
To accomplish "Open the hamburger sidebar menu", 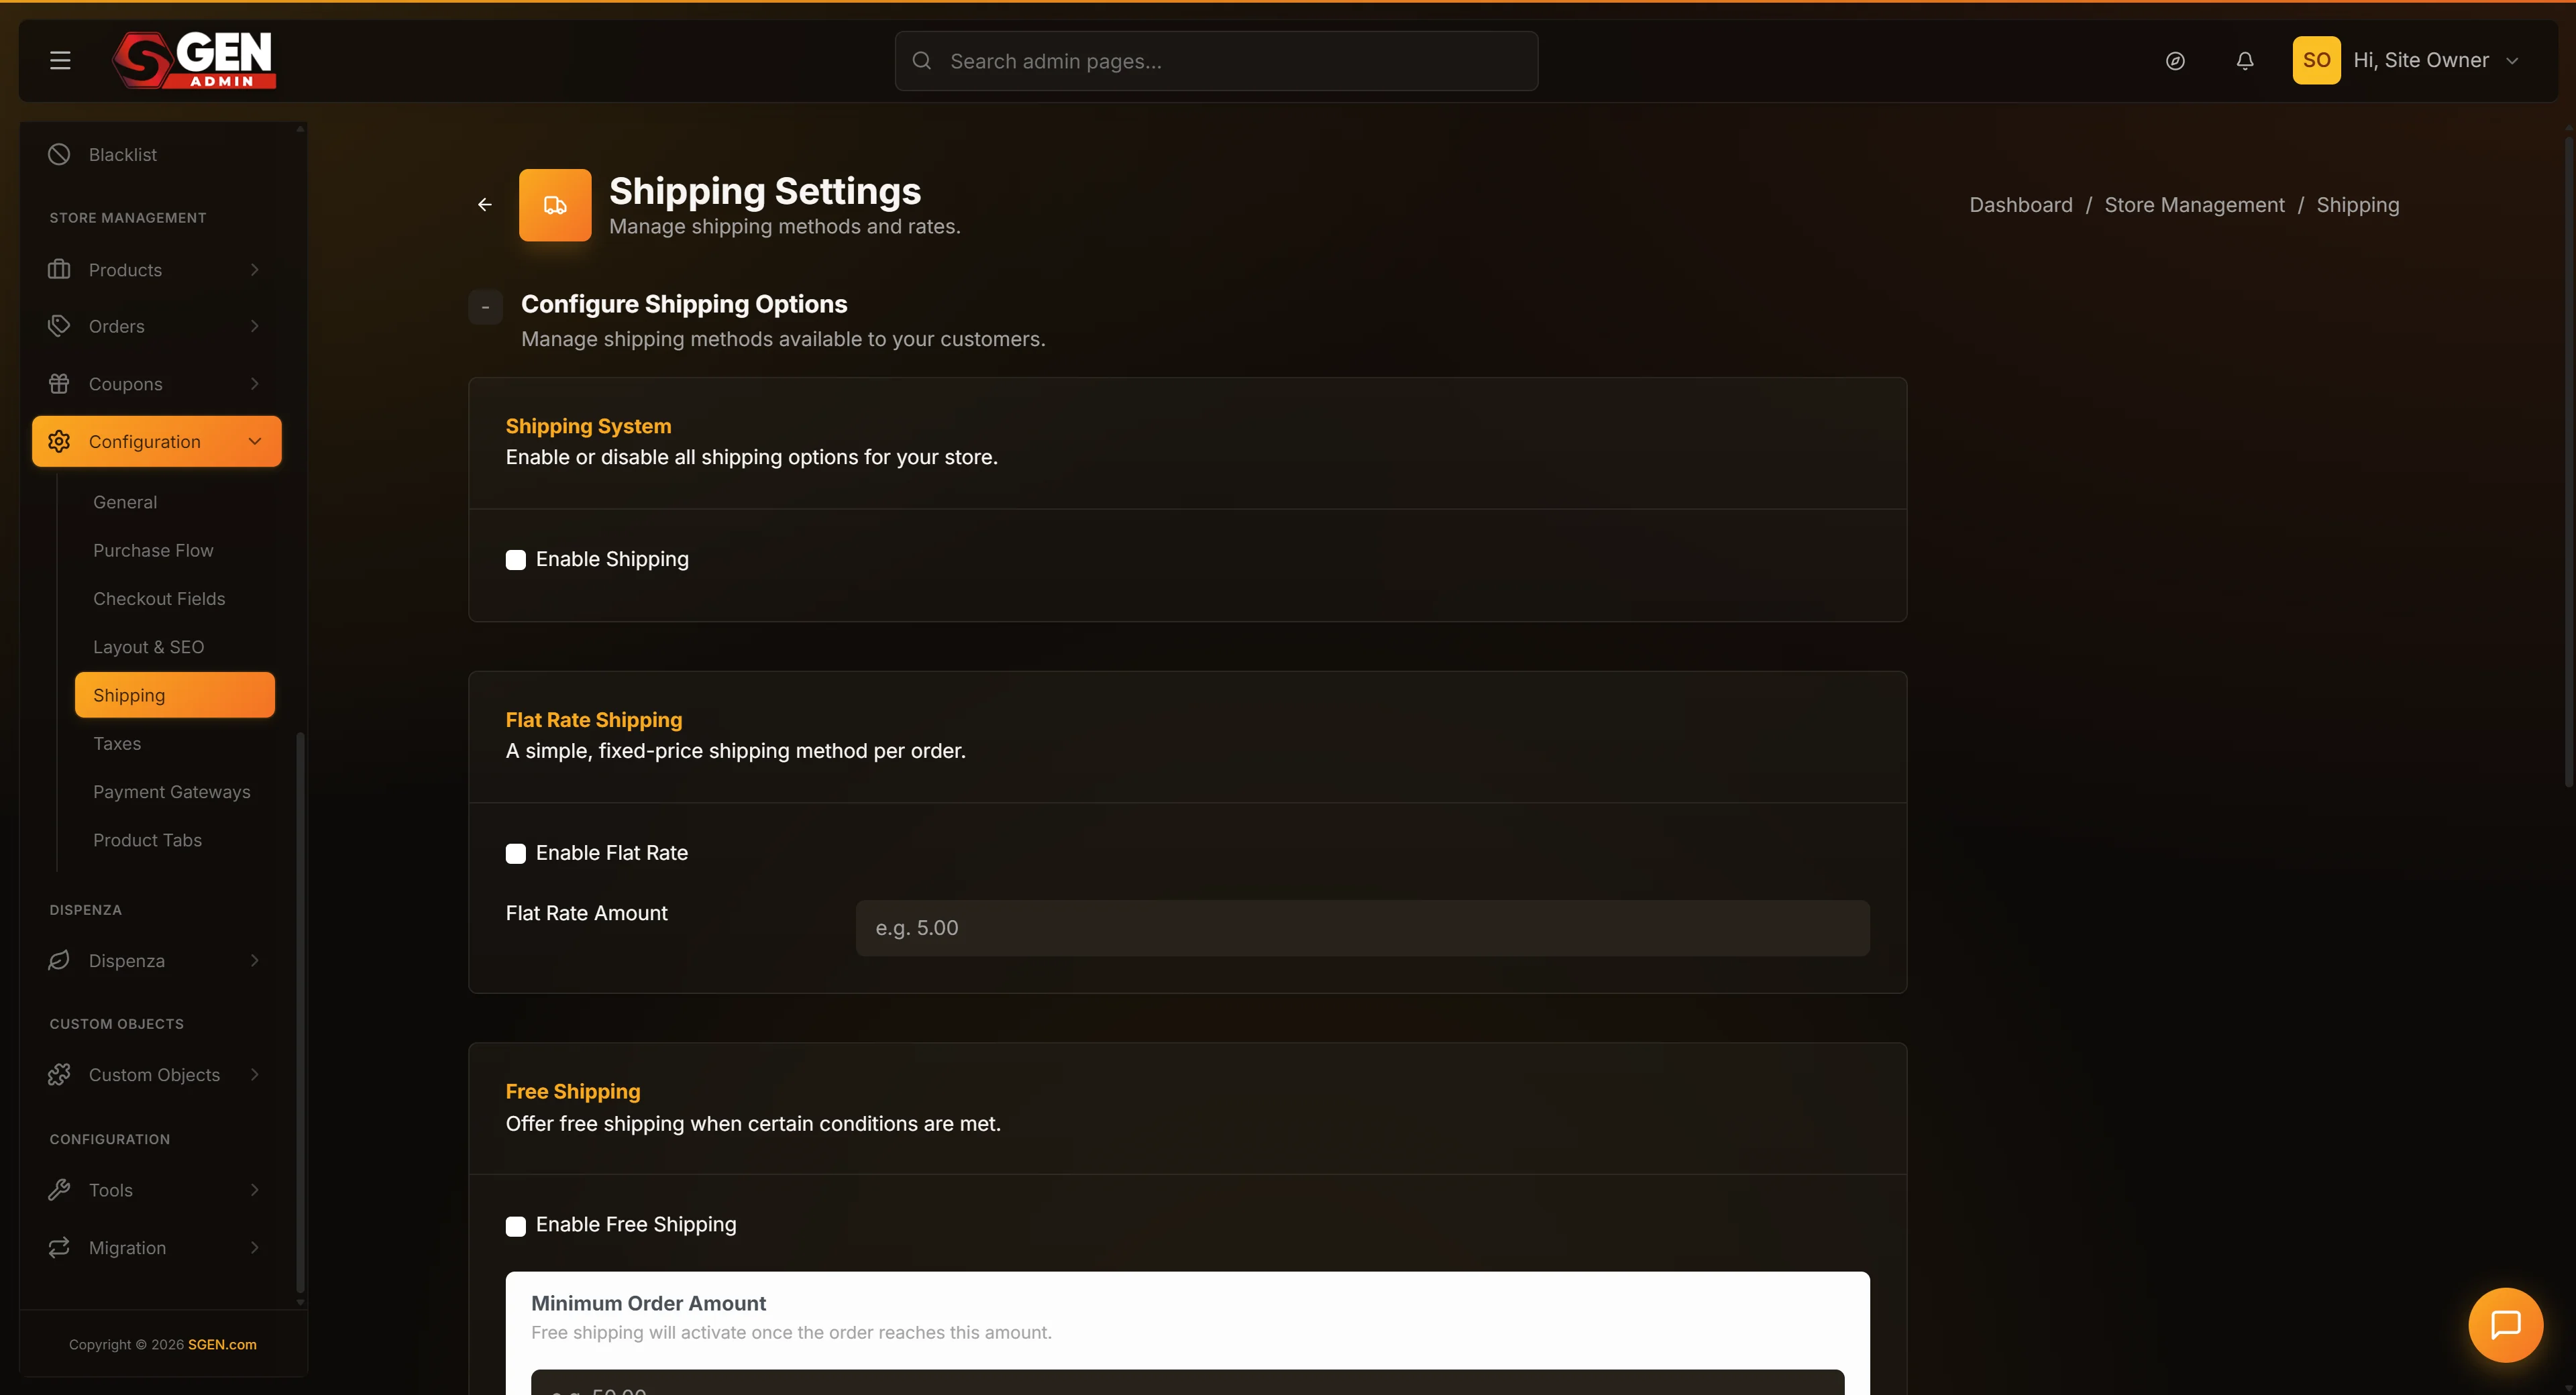I will tap(60, 61).
